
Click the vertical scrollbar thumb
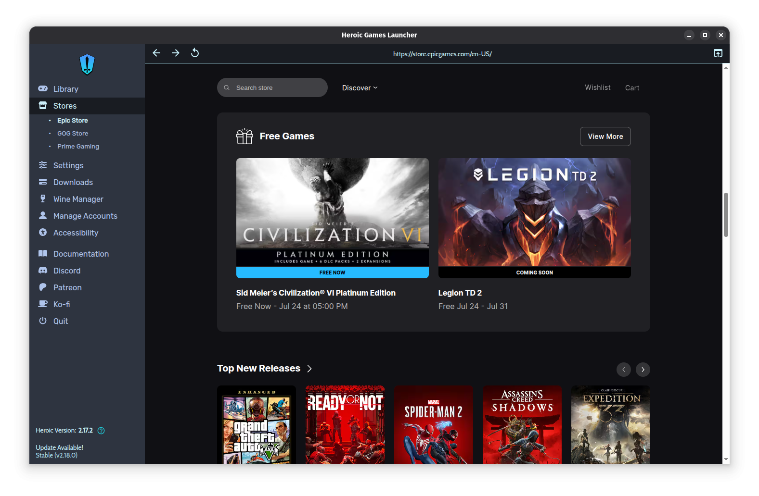pyautogui.click(x=726, y=215)
